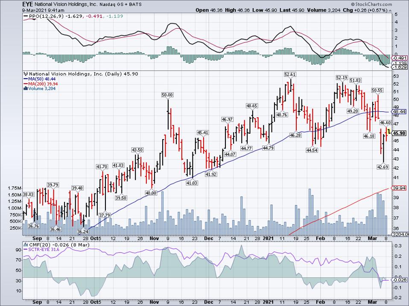Click the 39.79 price label
Viewport: 409px width, 306px height.
point(53,185)
